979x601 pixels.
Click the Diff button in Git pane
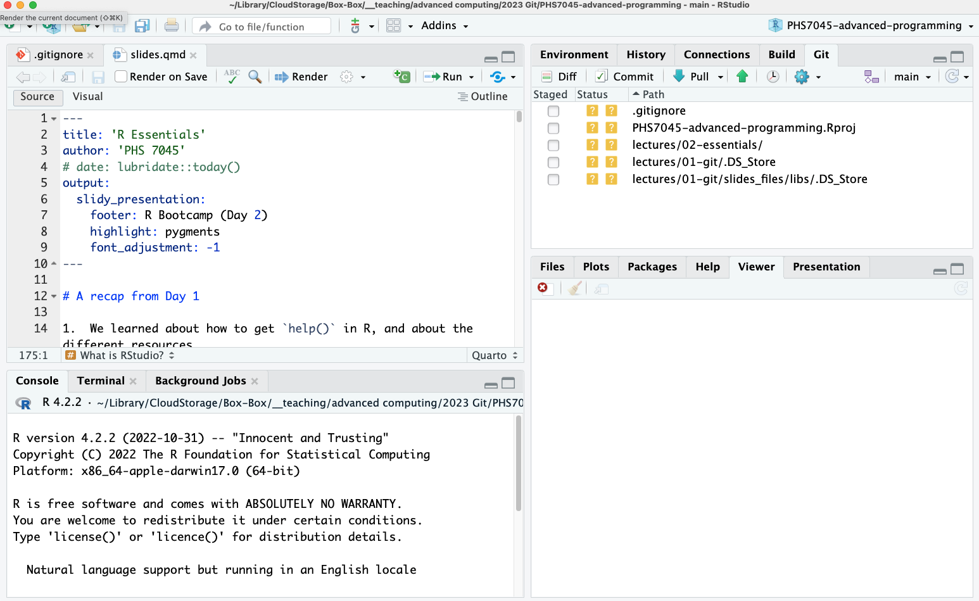click(x=559, y=77)
